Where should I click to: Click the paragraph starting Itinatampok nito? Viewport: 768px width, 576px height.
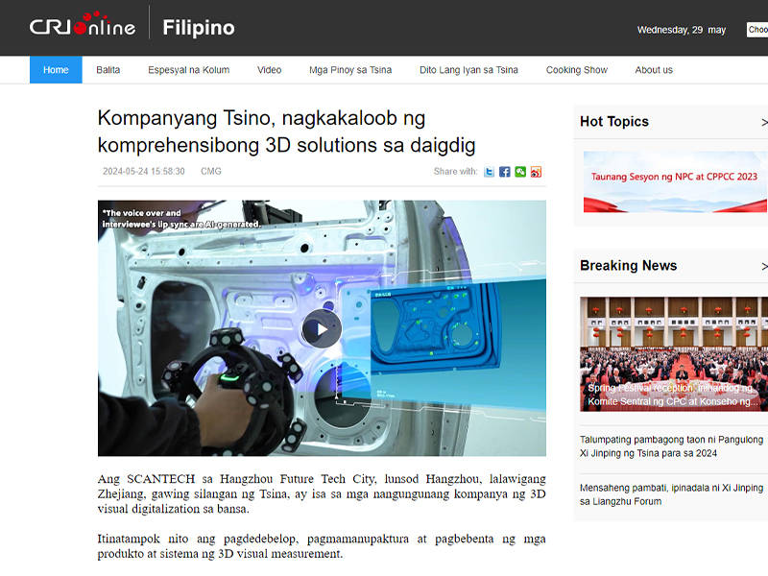point(322,546)
